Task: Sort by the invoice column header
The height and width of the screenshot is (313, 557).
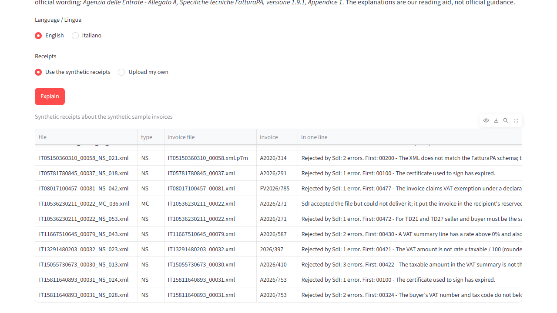Action: (277, 137)
